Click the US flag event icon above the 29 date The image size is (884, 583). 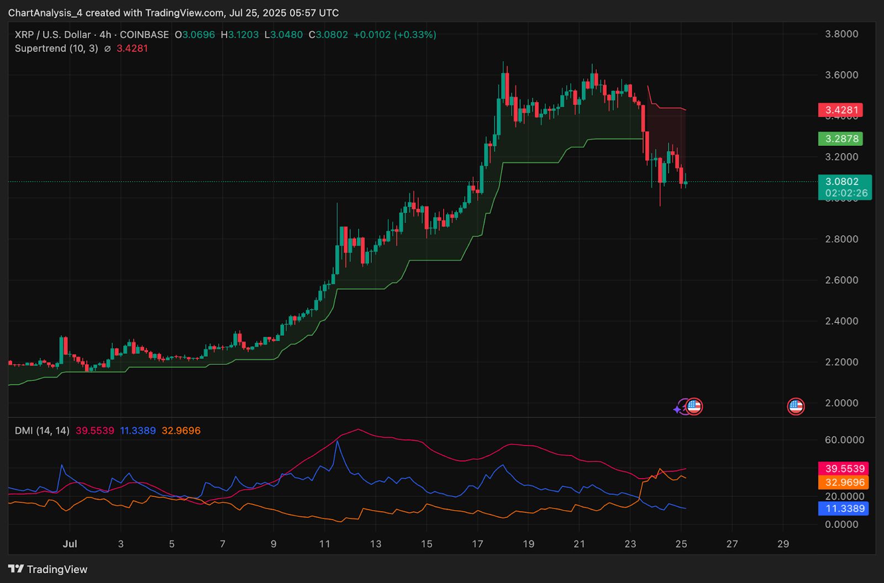(796, 407)
